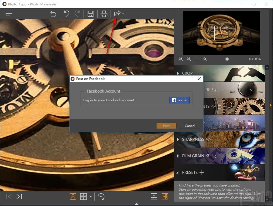This screenshot has width=273, height=206.
Task: Click the side panel scroll-up arrow
Action: pos(267,67)
